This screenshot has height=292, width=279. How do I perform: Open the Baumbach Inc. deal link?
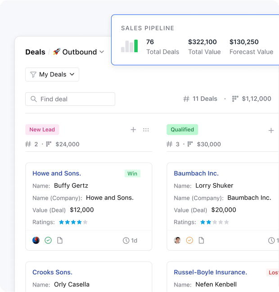(196, 173)
